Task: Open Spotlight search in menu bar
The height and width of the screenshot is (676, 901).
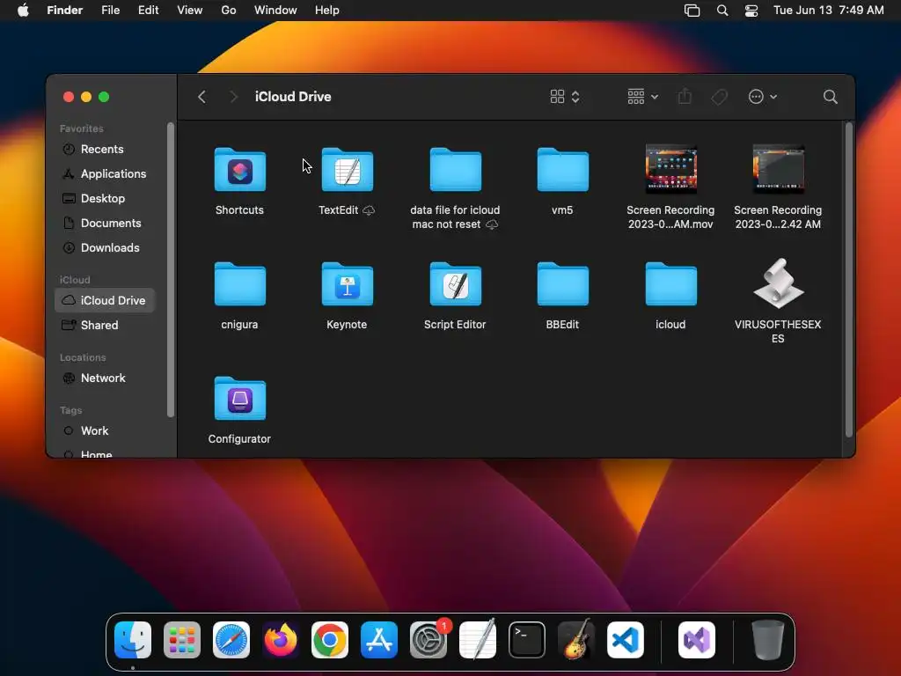Action: click(x=722, y=11)
